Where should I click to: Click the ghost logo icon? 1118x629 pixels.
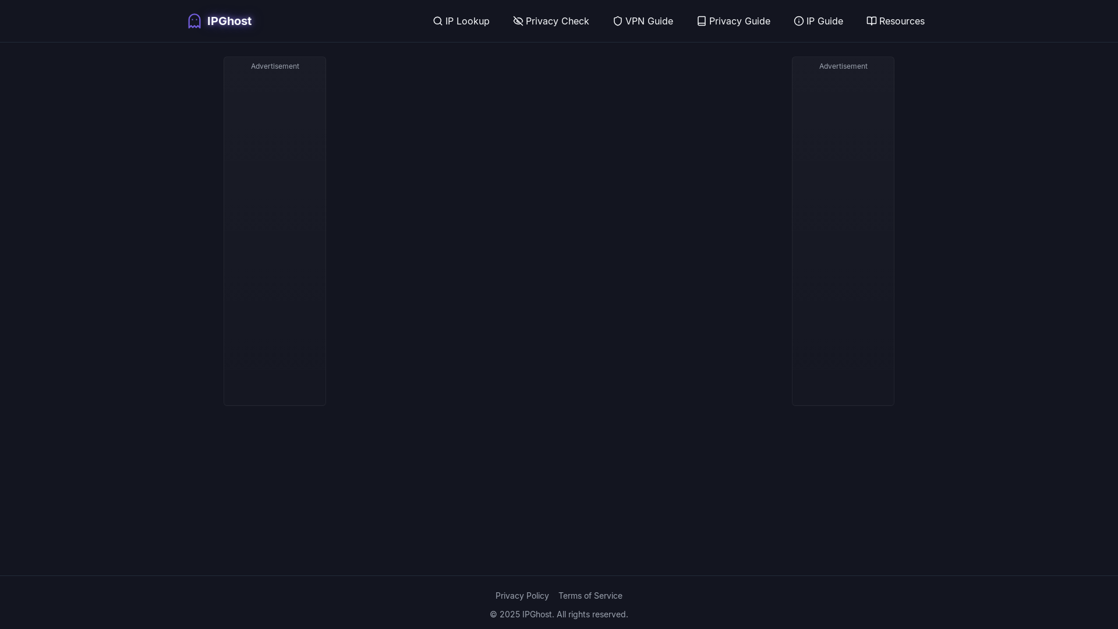[194, 20]
